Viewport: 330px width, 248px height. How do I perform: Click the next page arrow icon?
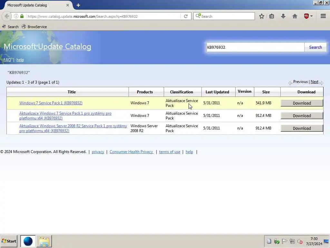(321, 83)
